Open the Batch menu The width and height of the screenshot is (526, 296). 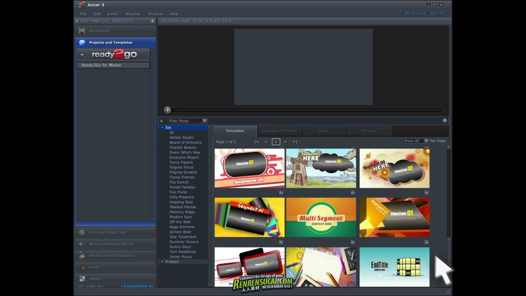[113, 14]
